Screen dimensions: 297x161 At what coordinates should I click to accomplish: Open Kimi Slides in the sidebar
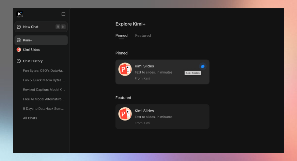pos(31,50)
